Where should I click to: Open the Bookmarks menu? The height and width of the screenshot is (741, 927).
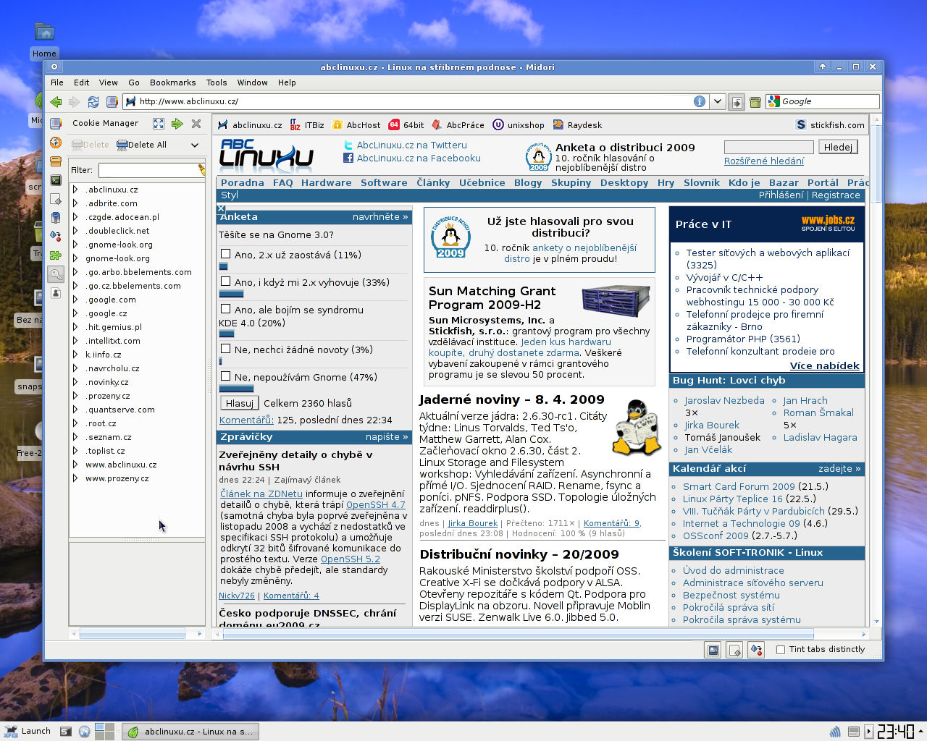point(173,82)
